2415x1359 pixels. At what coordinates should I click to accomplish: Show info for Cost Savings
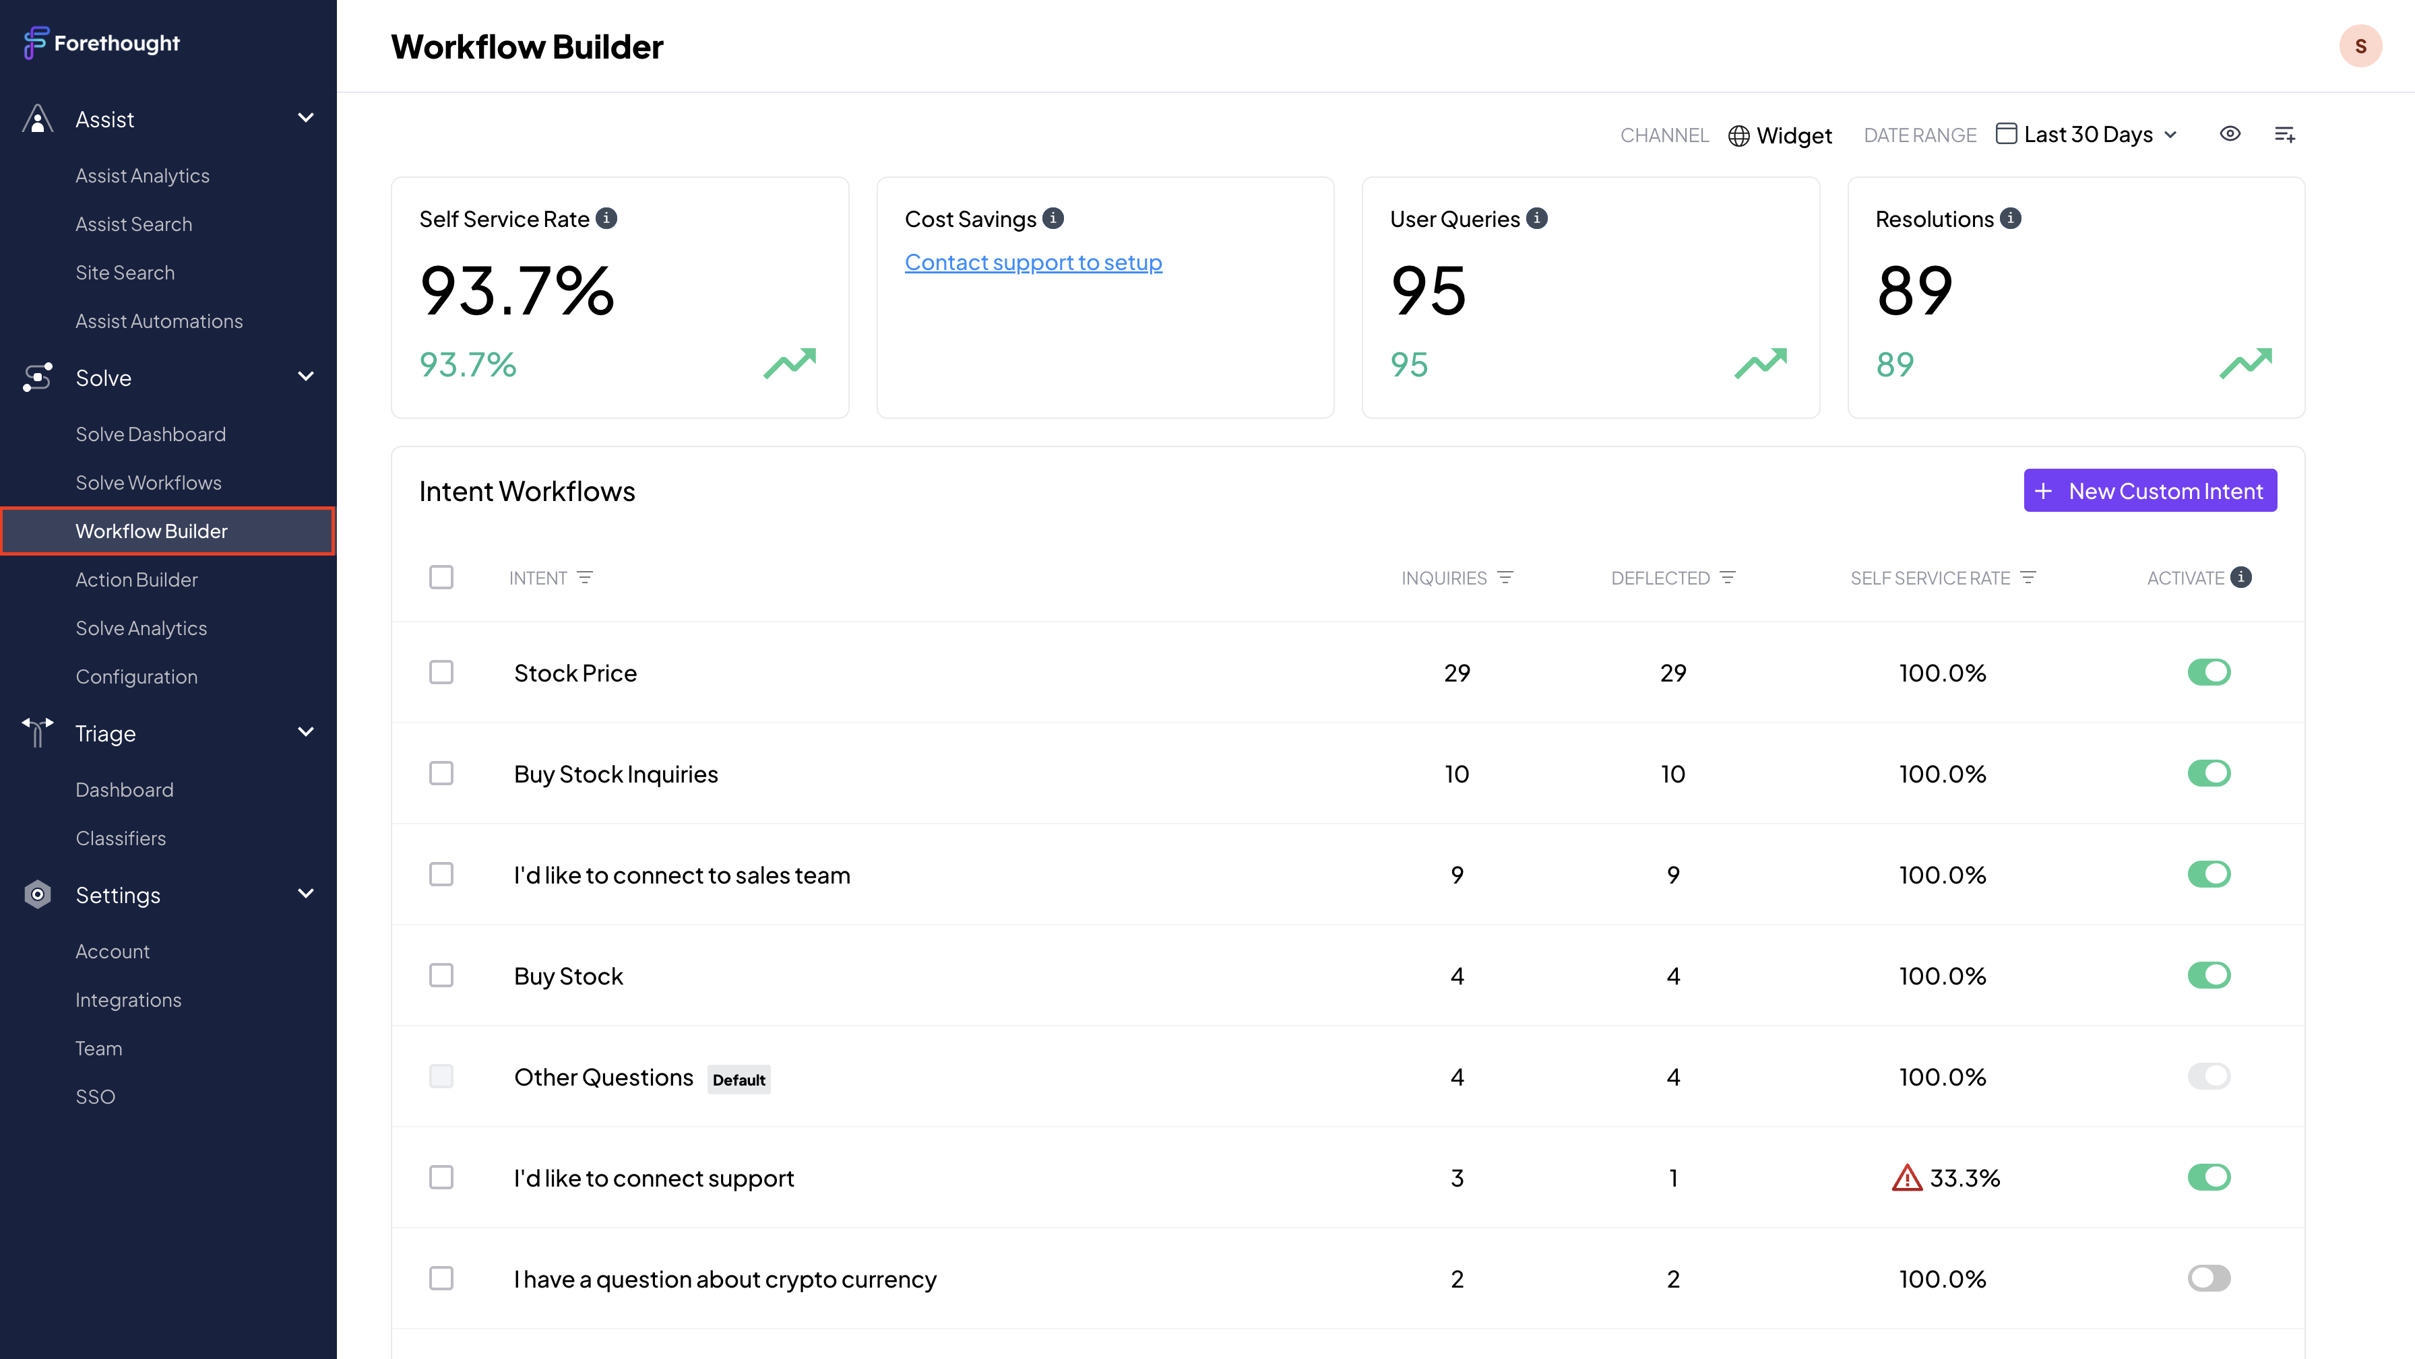click(1054, 218)
